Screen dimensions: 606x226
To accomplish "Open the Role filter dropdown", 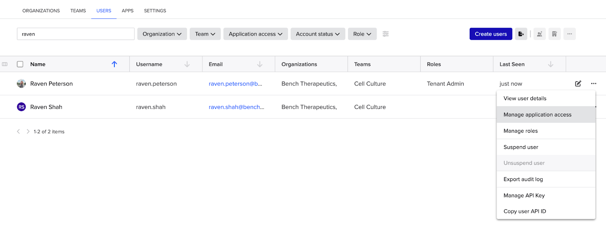I will (362, 34).
